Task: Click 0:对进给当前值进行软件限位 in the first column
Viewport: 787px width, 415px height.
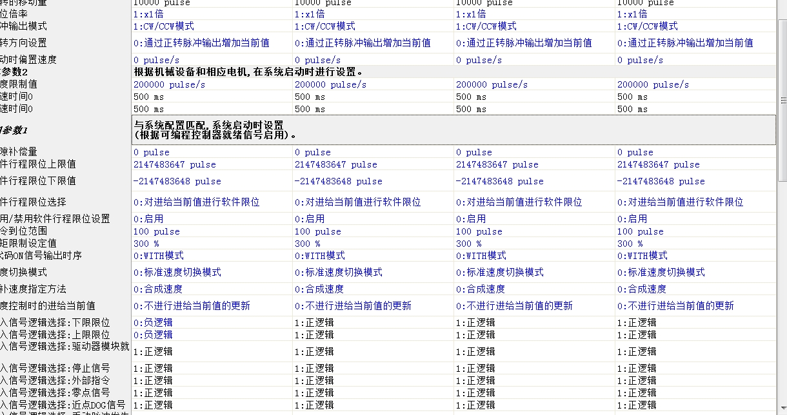Action: 197,202
